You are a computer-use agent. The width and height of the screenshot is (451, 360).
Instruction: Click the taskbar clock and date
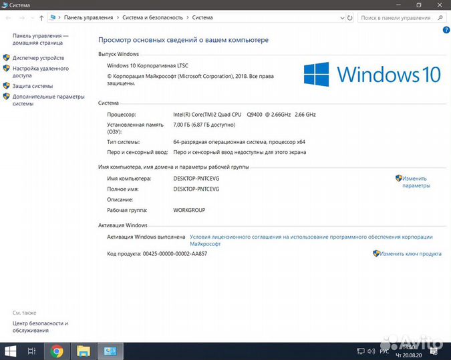(x=409, y=351)
